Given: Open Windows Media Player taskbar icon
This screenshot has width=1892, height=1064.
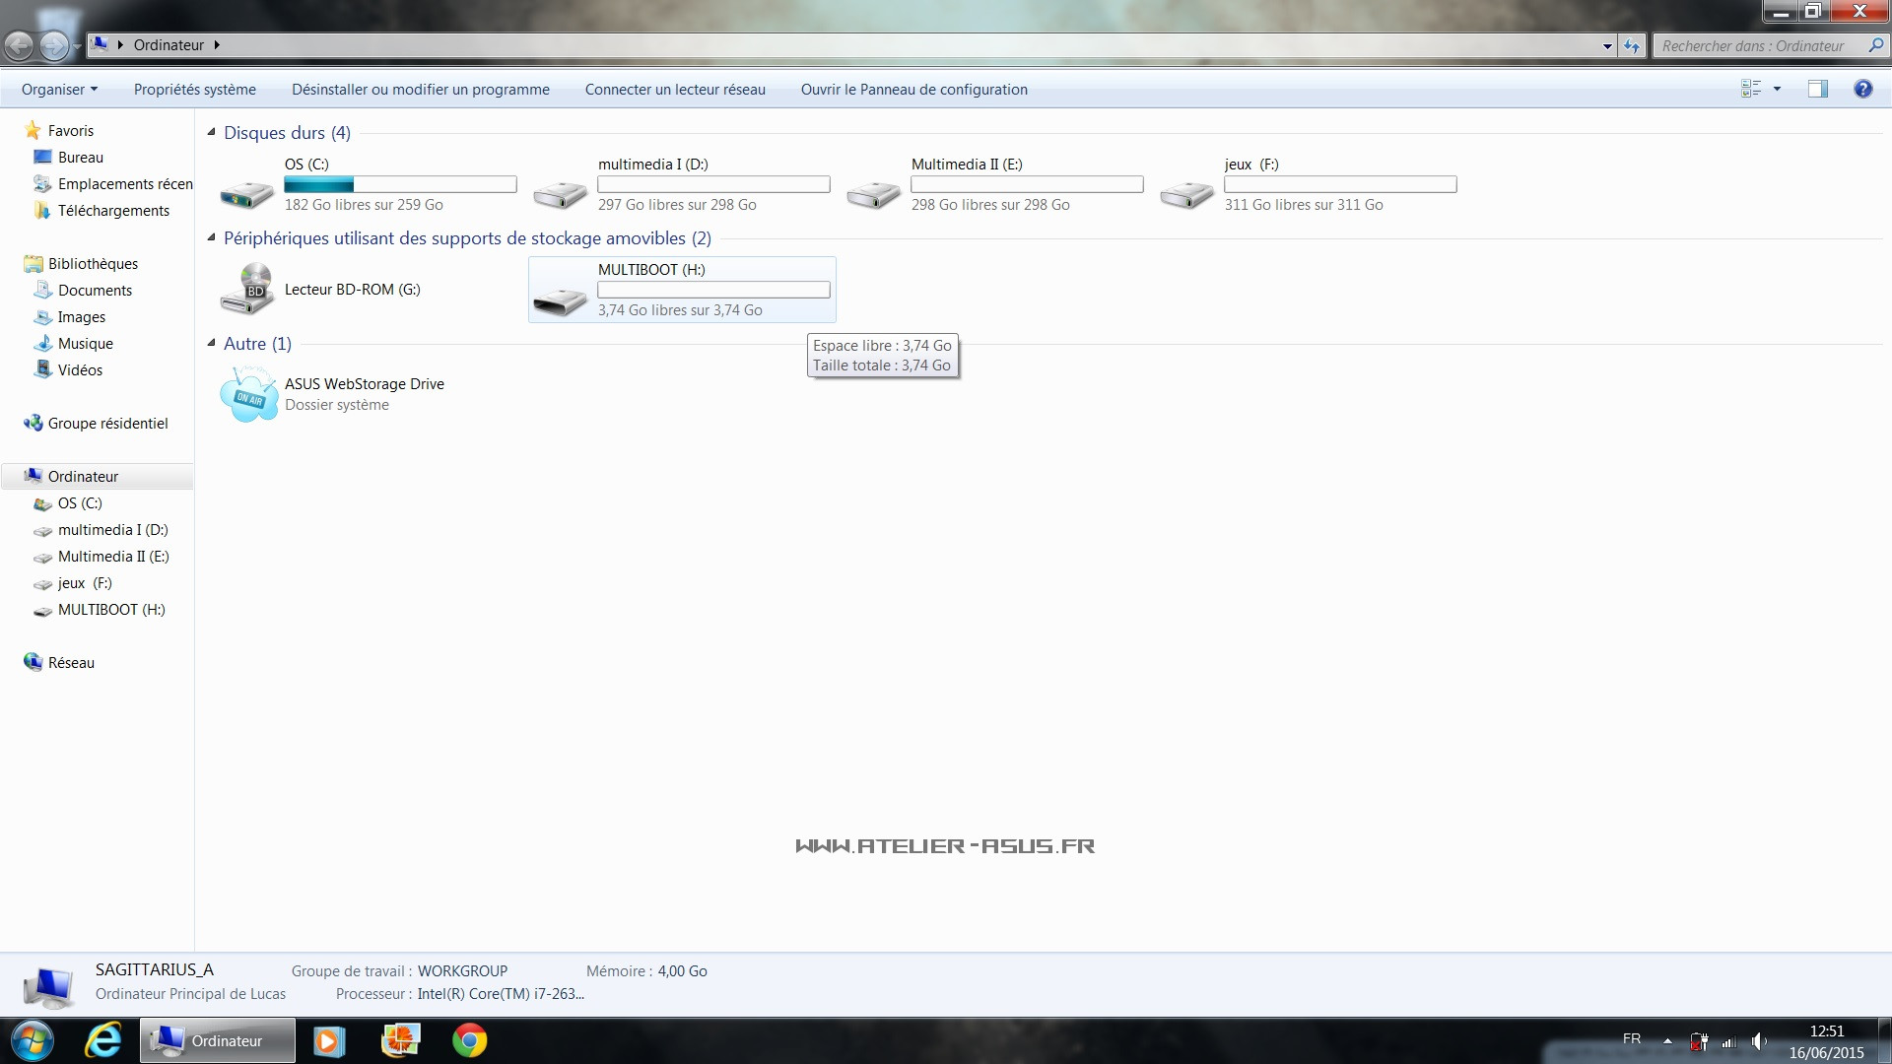Looking at the screenshot, I should click(329, 1040).
